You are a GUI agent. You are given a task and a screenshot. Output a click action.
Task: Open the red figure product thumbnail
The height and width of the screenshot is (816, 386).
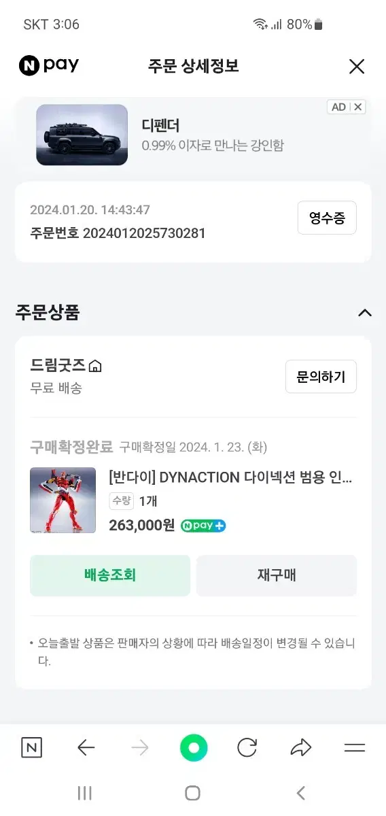63,500
